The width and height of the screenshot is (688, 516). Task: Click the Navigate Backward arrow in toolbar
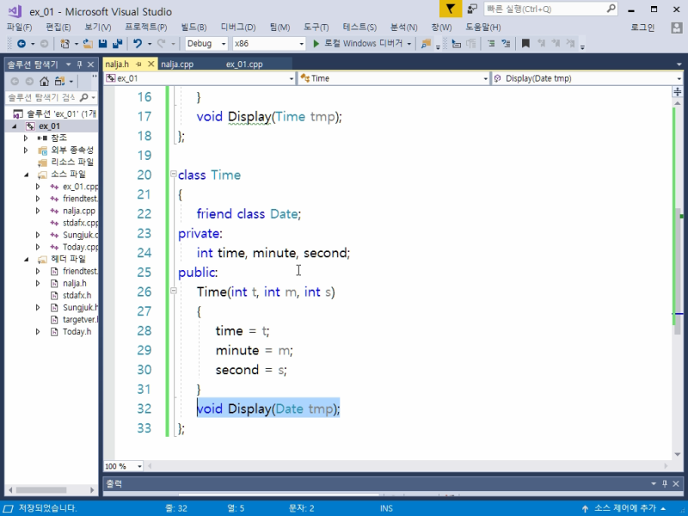coord(21,44)
